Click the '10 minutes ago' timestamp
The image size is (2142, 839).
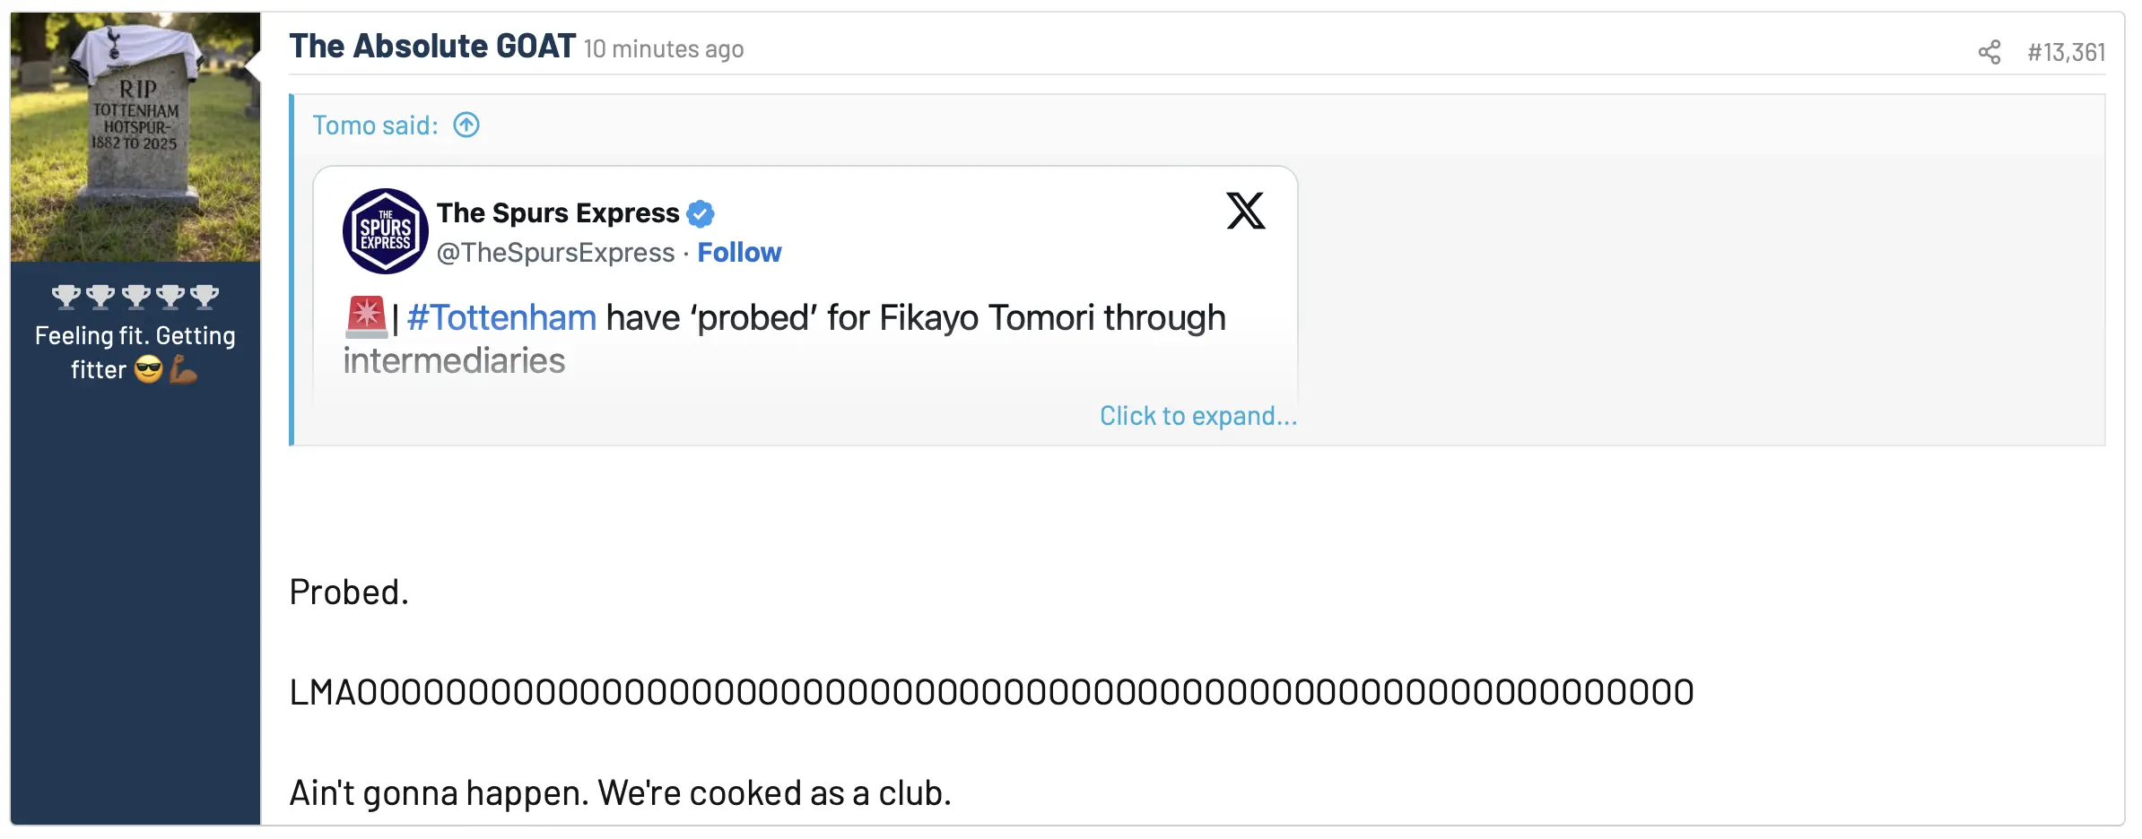point(664,49)
